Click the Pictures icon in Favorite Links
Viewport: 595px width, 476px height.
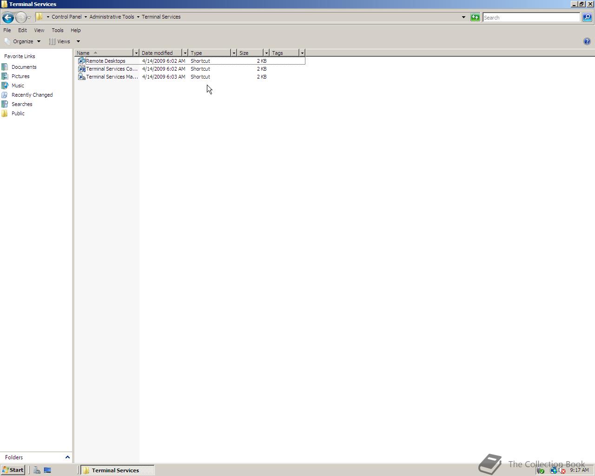click(x=5, y=76)
